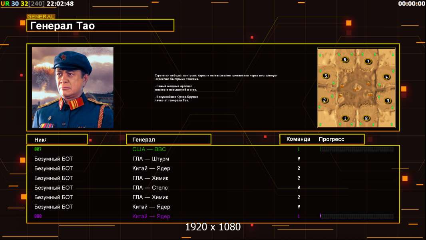The height and width of the screenshot is (240, 426).
Task: Click start position marker 6 on the map
Action: point(345,60)
